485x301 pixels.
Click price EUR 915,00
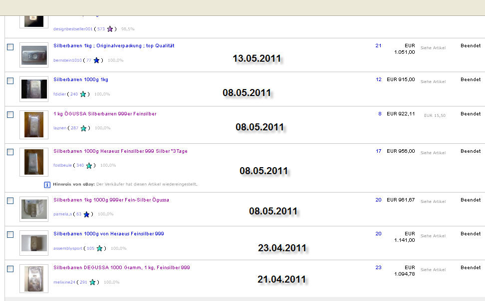[x=401, y=80]
